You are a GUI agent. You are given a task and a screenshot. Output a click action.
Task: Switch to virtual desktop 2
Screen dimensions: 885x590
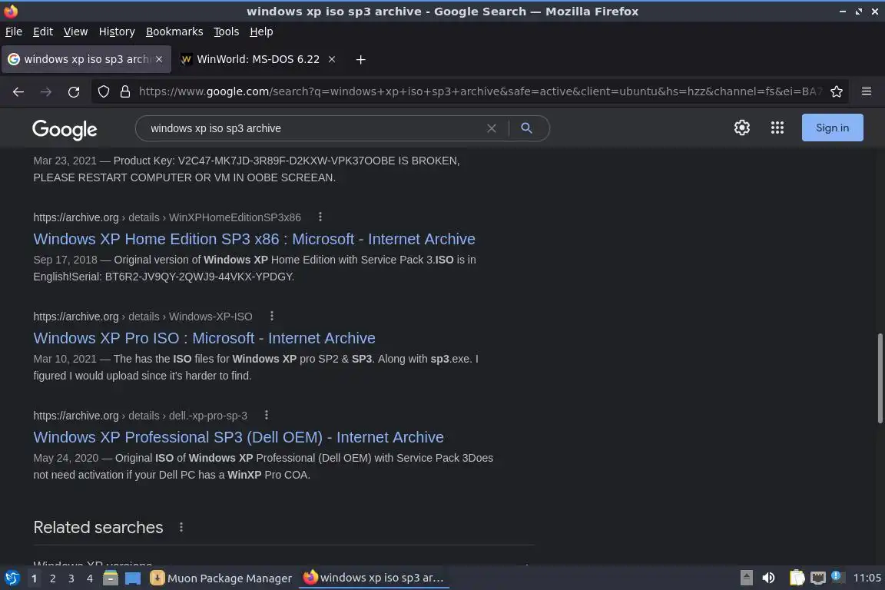(52, 578)
